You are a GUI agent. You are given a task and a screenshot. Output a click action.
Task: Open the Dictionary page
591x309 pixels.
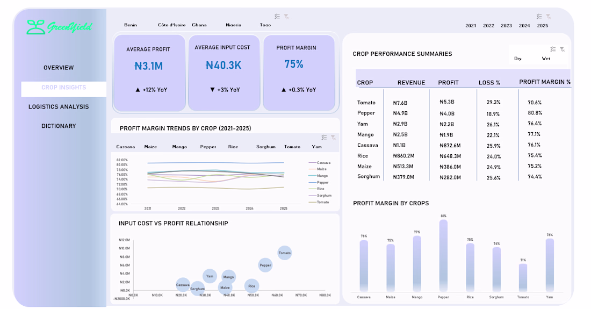tap(59, 126)
